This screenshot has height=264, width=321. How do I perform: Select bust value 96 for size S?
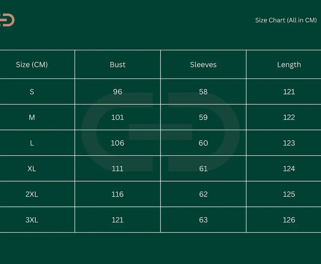[x=118, y=92]
